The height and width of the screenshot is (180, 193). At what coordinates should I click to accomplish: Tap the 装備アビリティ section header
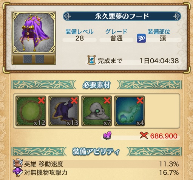click(96, 151)
